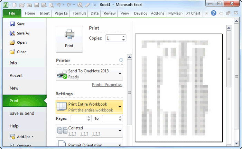Viewport: 242px width, 149px height.
Task: Open the Collated dropdown
Action: click(120, 131)
